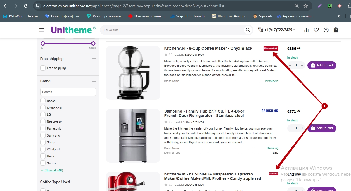The height and width of the screenshot is (191, 351).
Task: Click KitchenAid brand logo on 8-Cup Coffee Maker
Action: pyautogui.click(x=271, y=48)
